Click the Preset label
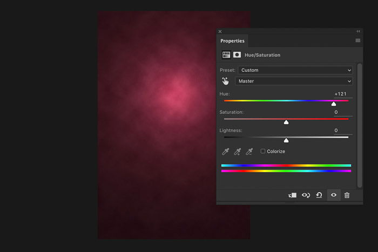The height and width of the screenshot is (252, 378). pos(227,70)
